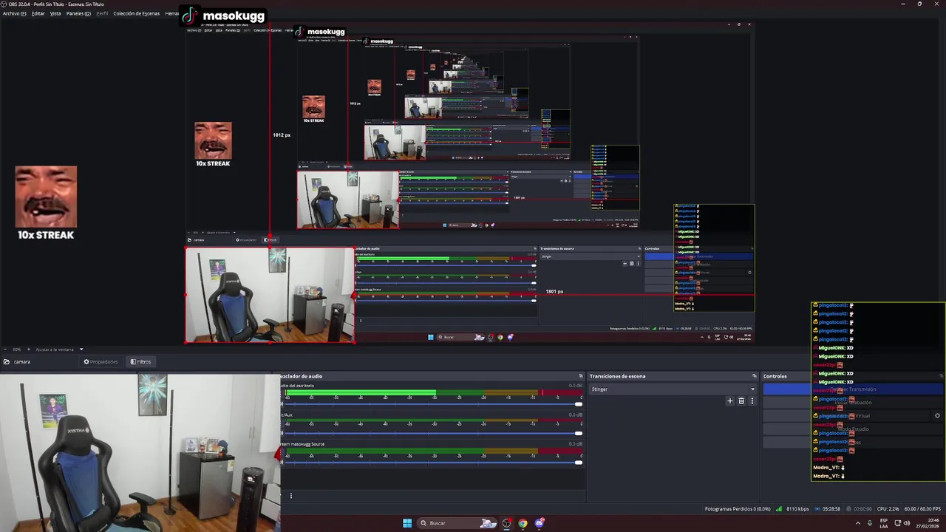Open Discord from taskbar
The image size is (946, 532).
pyautogui.click(x=540, y=523)
